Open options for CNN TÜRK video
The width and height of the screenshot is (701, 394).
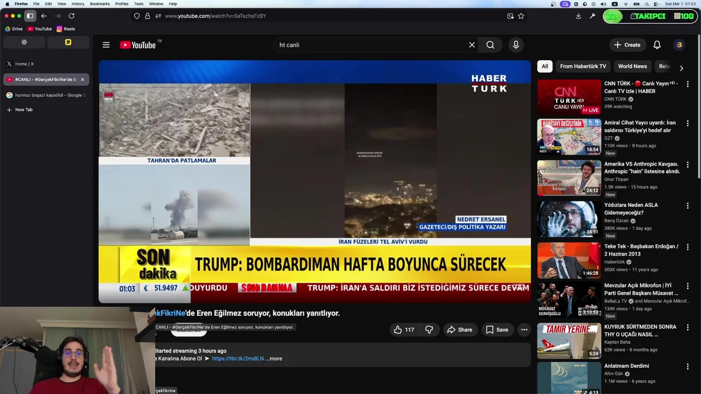pyautogui.click(x=688, y=84)
